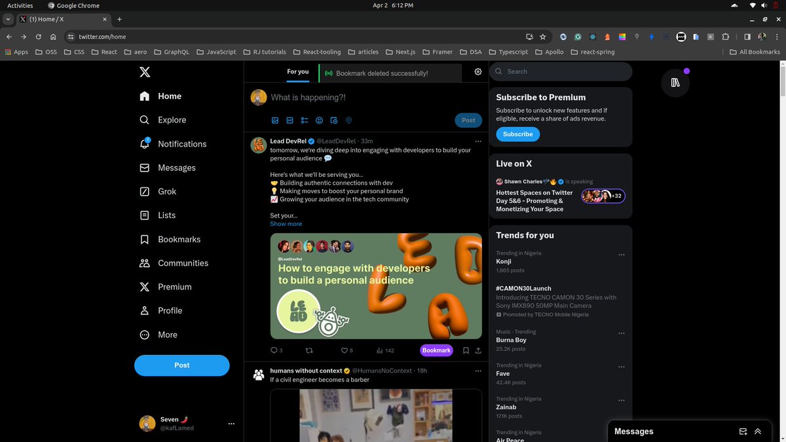Open the share icon on Lead DevRel's post

pyautogui.click(x=478, y=350)
